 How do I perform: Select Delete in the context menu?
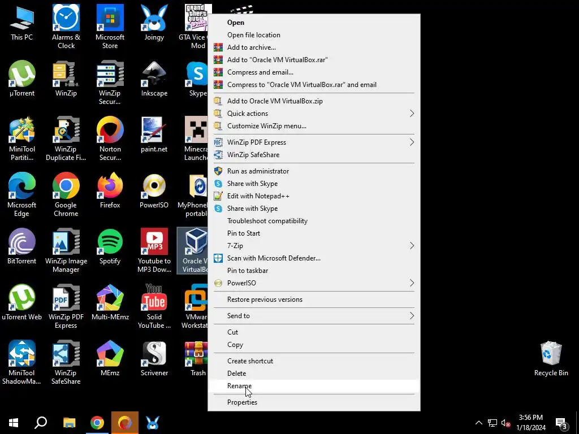pyautogui.click(x=314, y=374)
